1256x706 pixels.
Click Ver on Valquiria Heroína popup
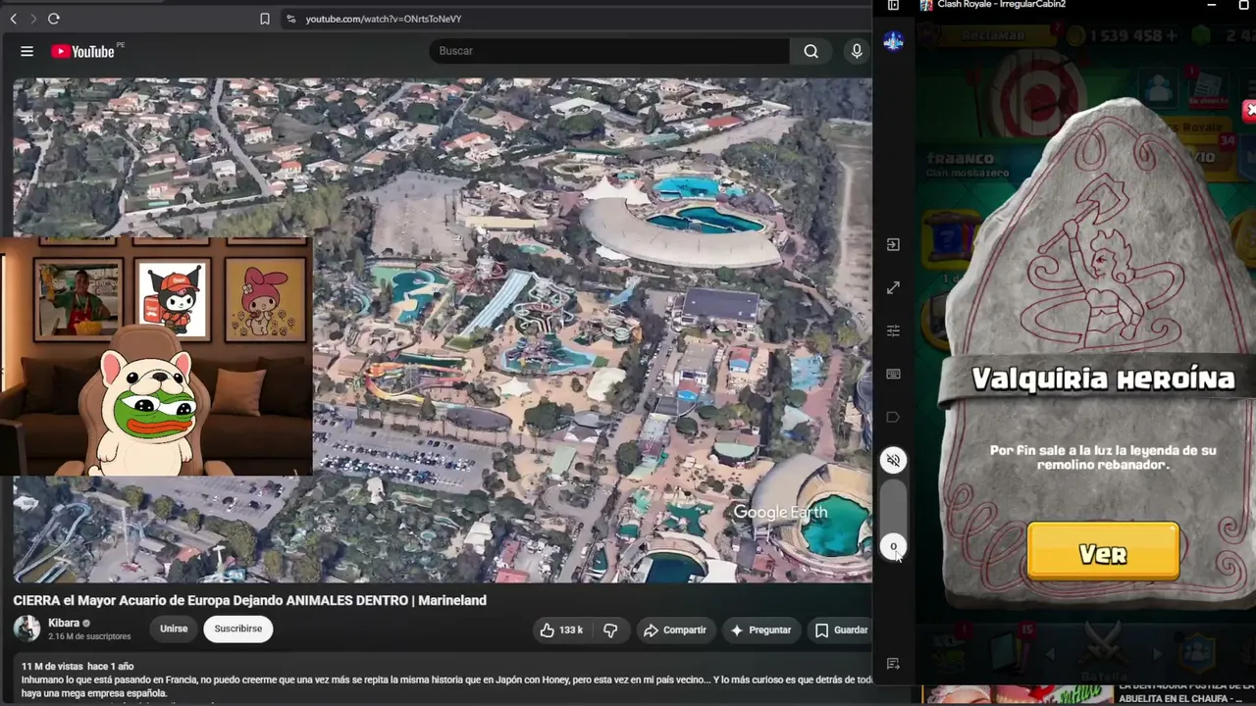coord(1103,553)
